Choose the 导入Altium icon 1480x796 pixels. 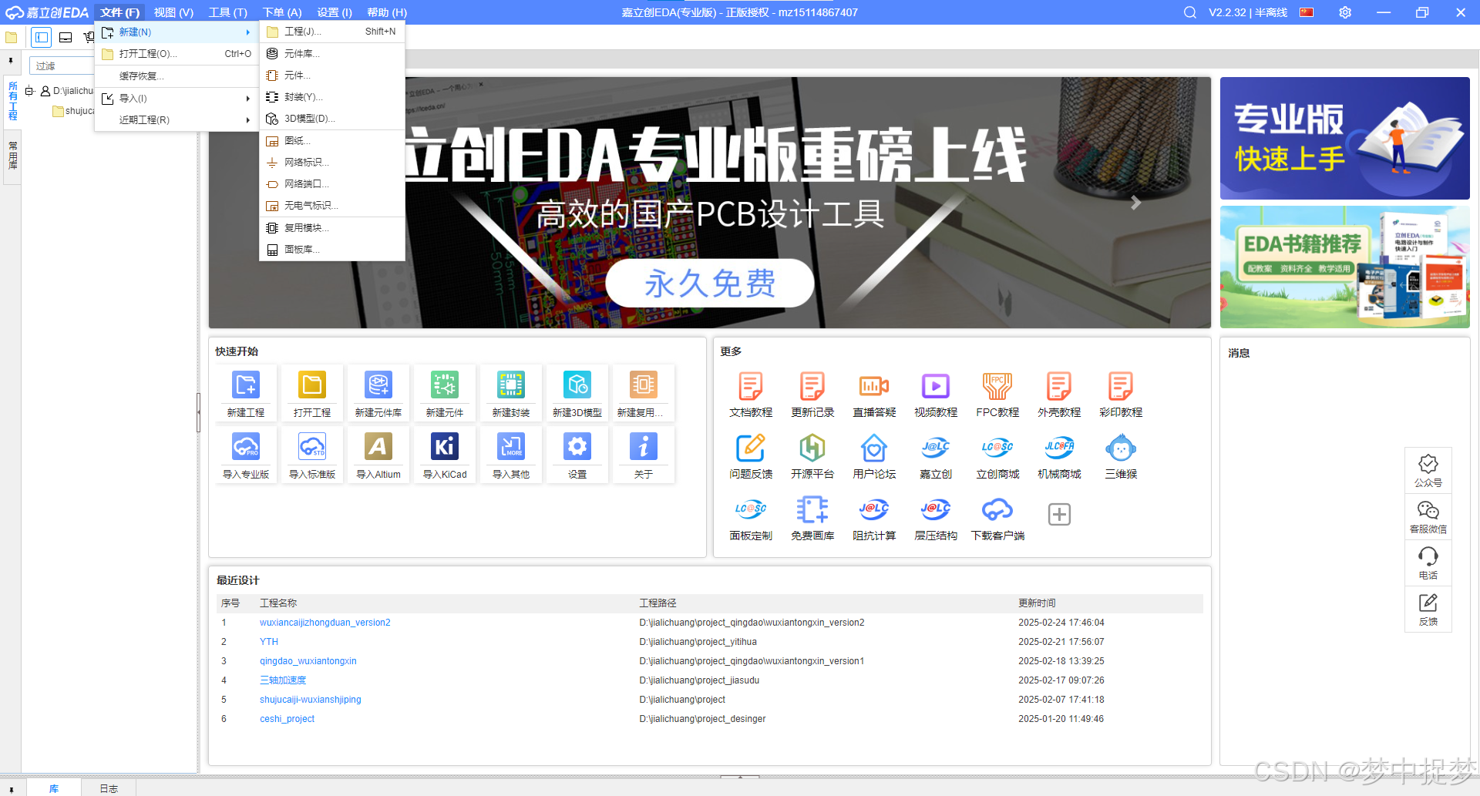(x=378, y=446)
